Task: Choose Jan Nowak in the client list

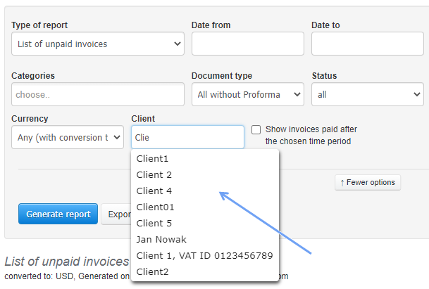Action: click(x=160, y=240)
